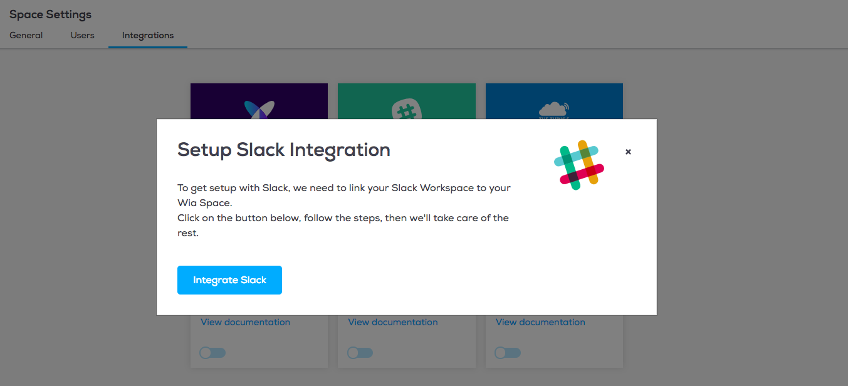Click the "Setup Slack Integration" heading
The width and height of the screenshot is (848, 386).
coord(284,150)
